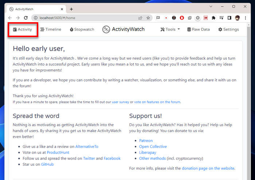Expand the Tools dropdown menu
The height and width of the screenshot is (180, 255).
tap(170, 29)
